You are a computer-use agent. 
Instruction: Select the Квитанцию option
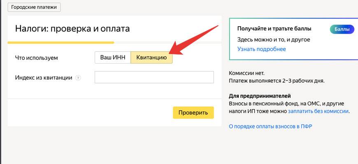pos(151,58)
